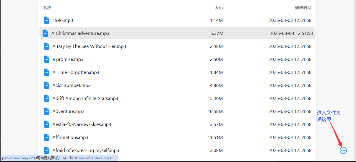Open the A Time Forgotten.mp3 file

pos(76,72)
